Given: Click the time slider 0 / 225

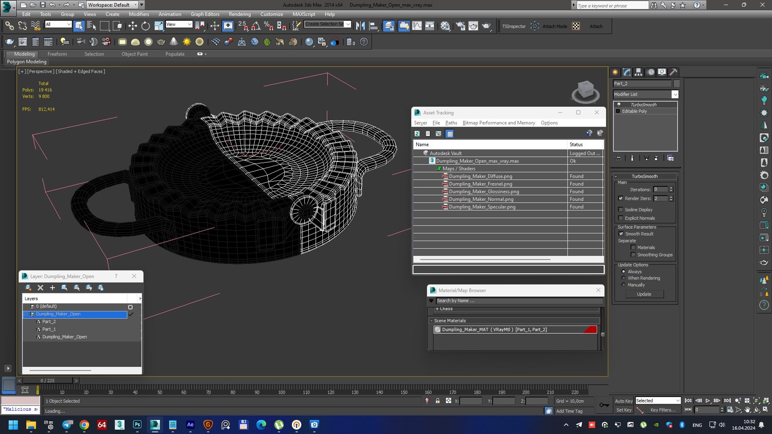Looking at the screenshot, I should 47,381.
